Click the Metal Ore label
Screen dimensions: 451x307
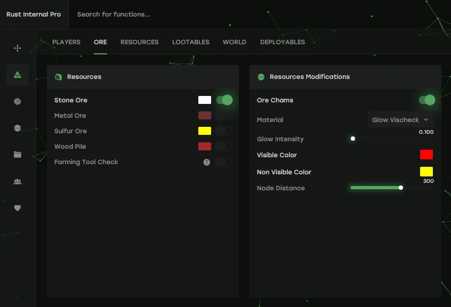point(70,116)
